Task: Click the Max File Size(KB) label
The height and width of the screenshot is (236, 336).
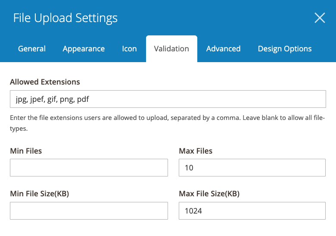Action: [209, 194]
